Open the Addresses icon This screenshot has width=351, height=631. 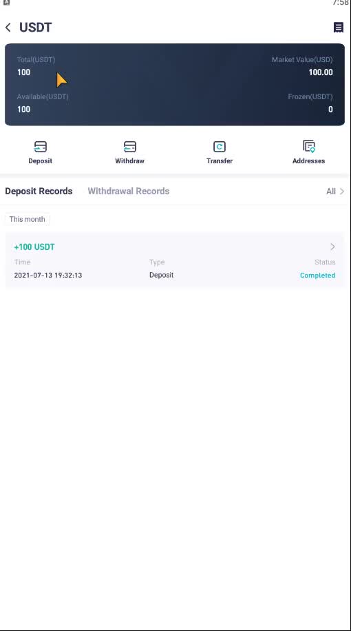(309, 147)
